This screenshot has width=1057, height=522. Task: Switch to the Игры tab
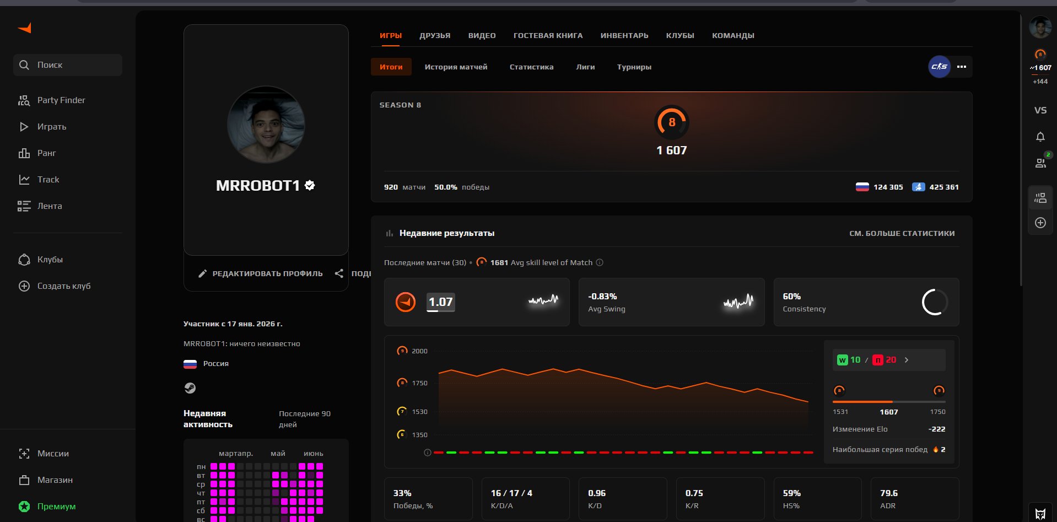click(391, 35)
